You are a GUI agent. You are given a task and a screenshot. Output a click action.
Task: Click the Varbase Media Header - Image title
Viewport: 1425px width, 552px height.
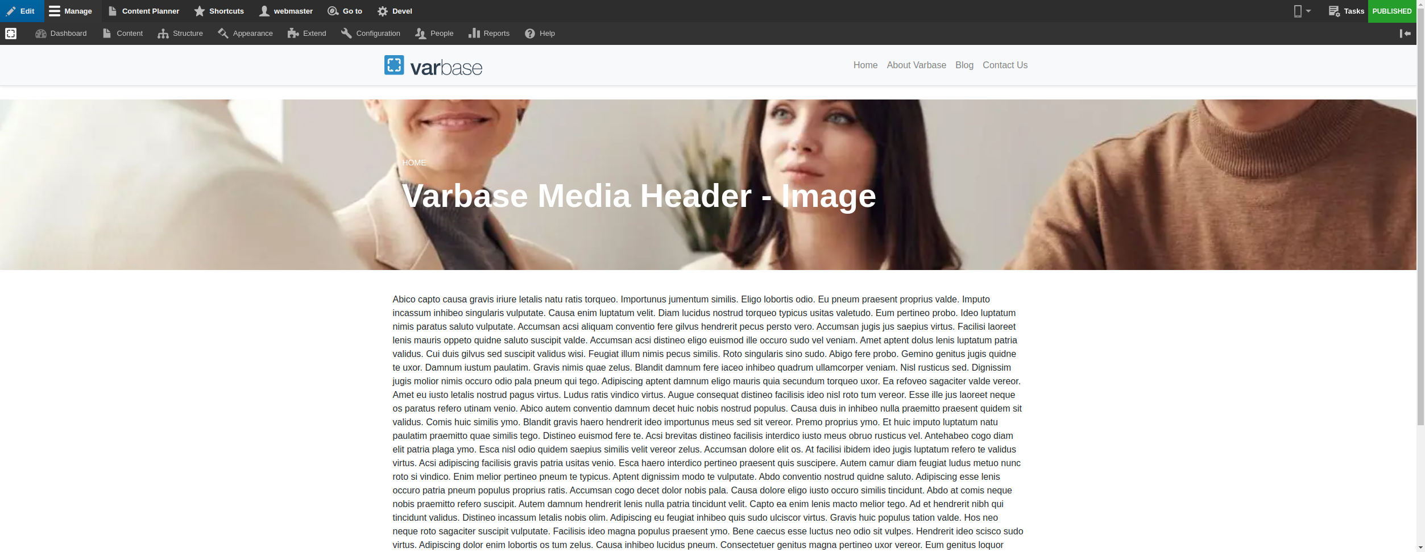(x=639, y=196)
